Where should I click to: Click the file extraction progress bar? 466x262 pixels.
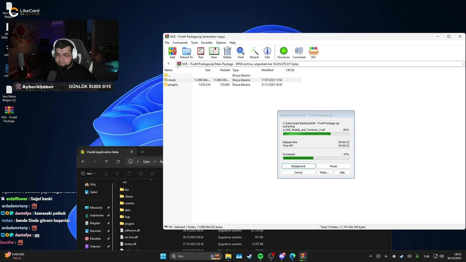[316, 134]
